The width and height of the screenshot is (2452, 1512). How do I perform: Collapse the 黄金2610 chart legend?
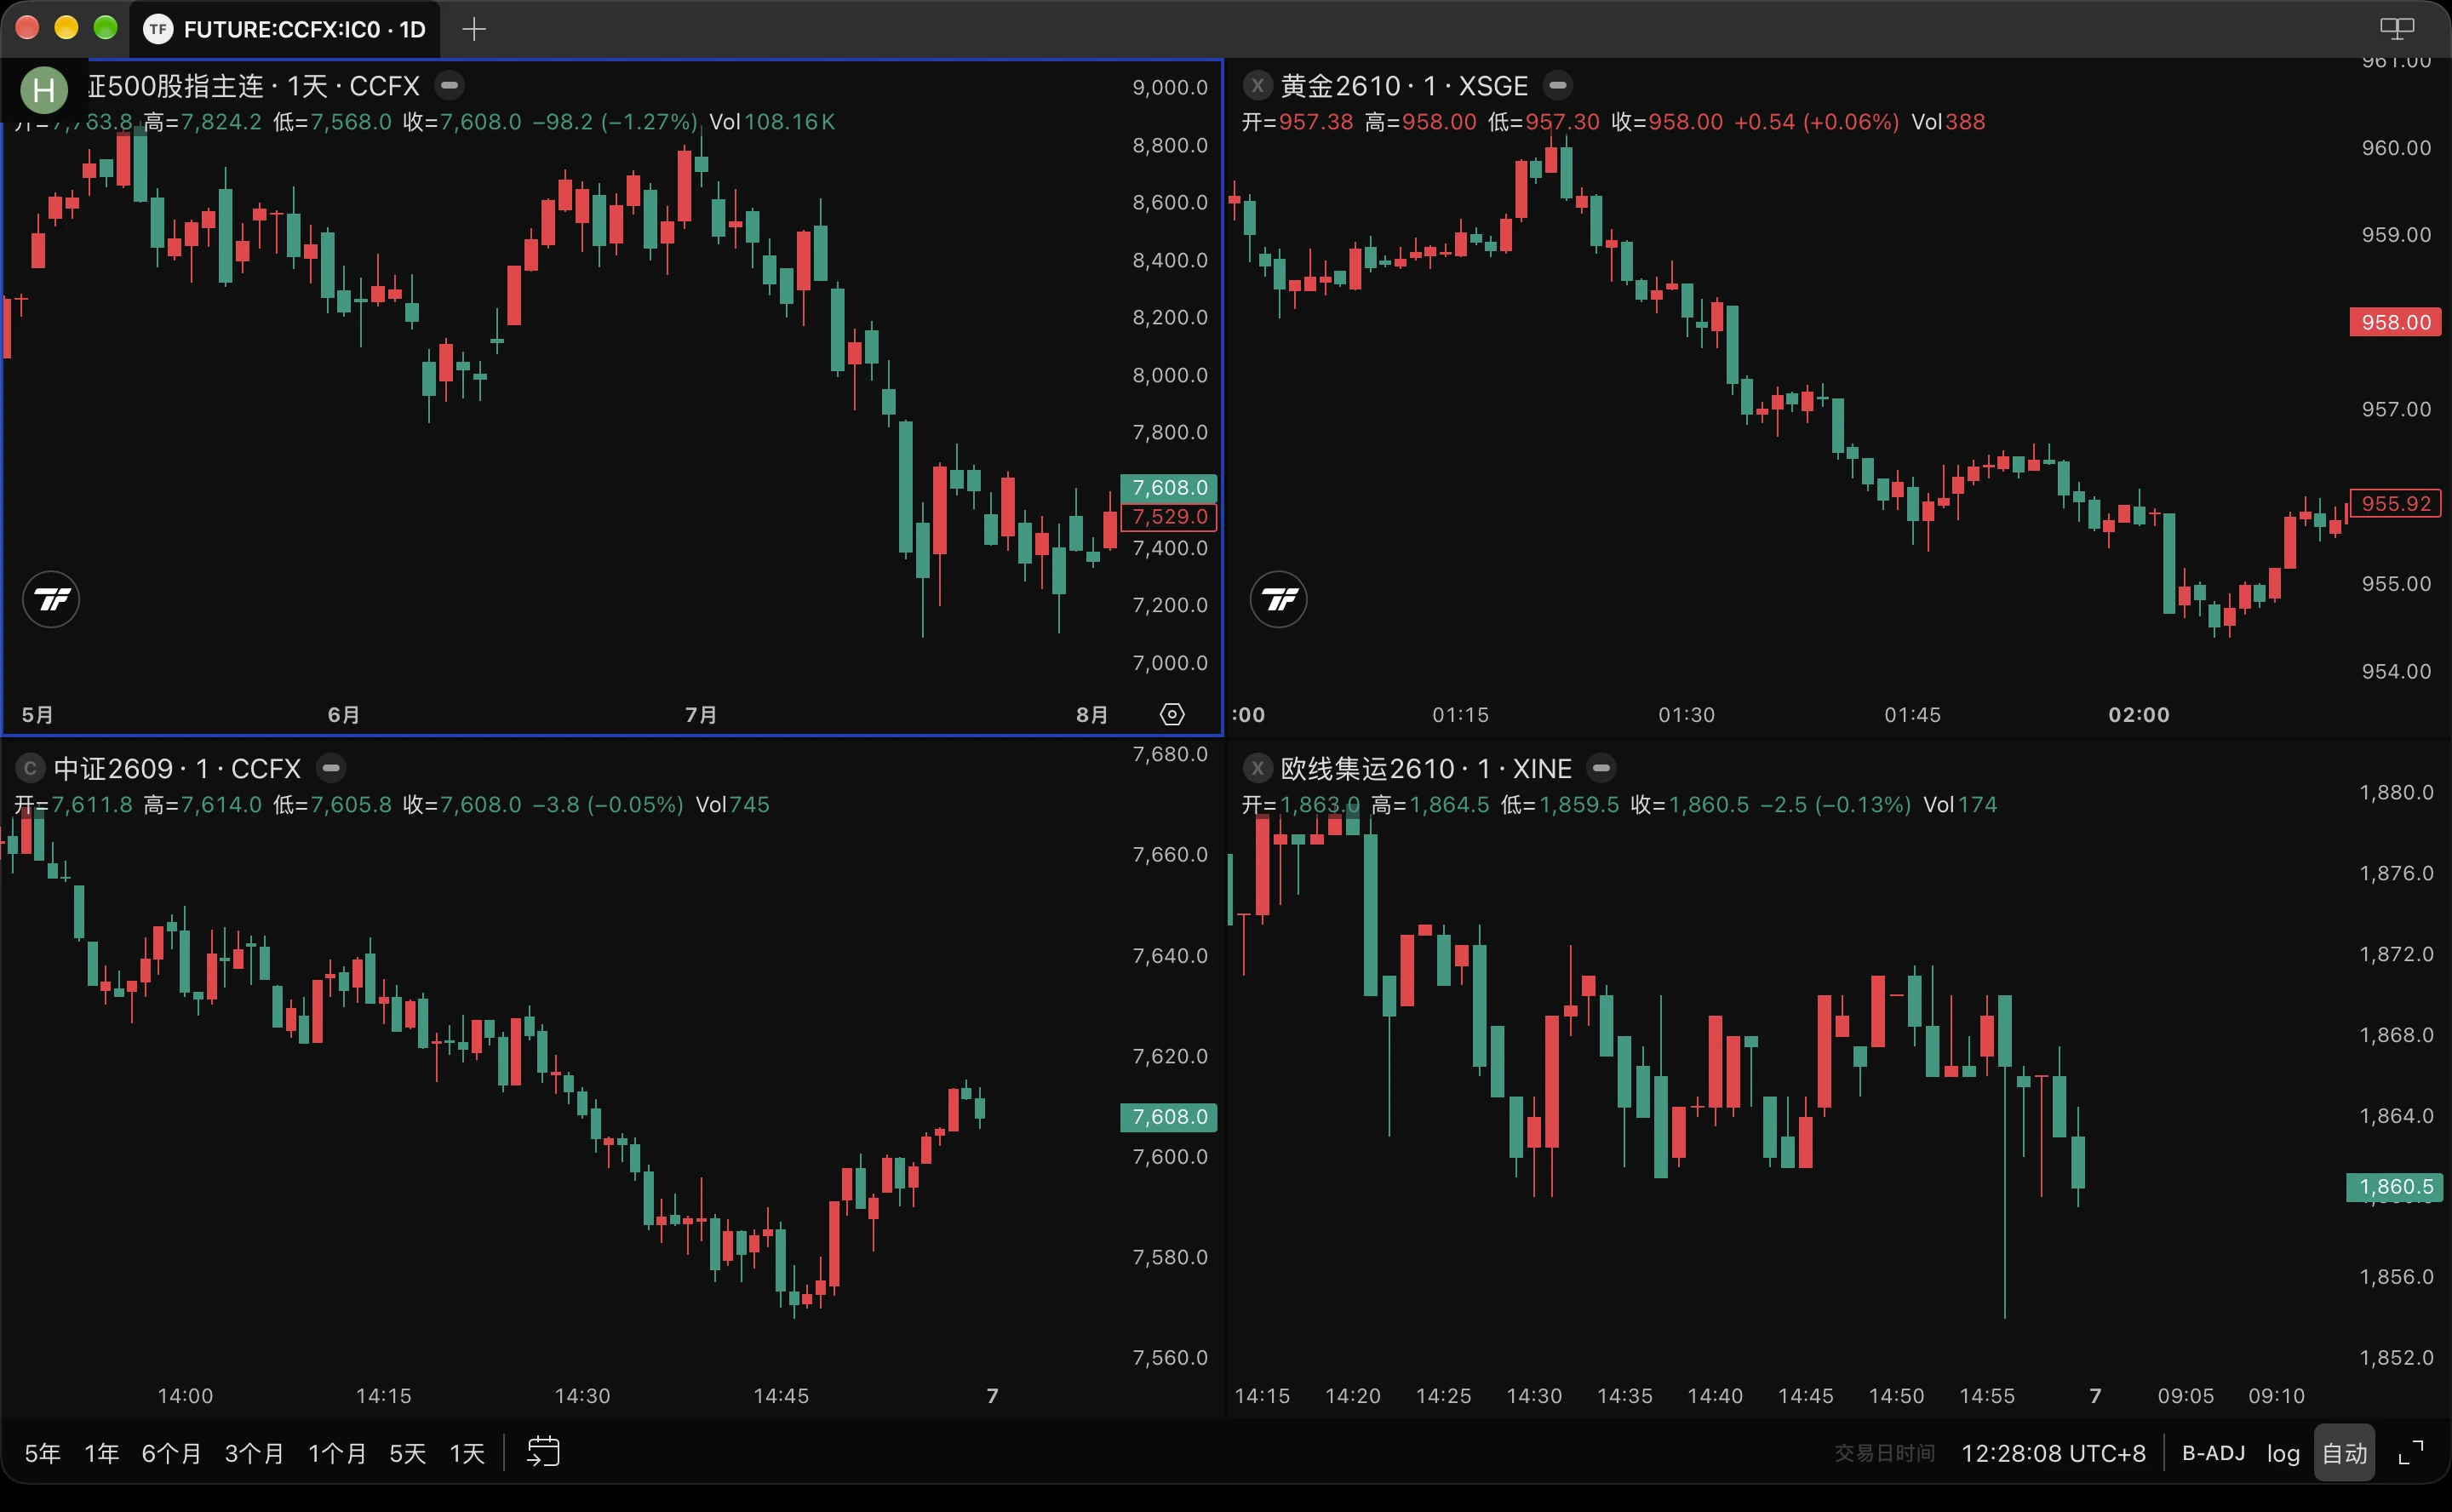1557,86
